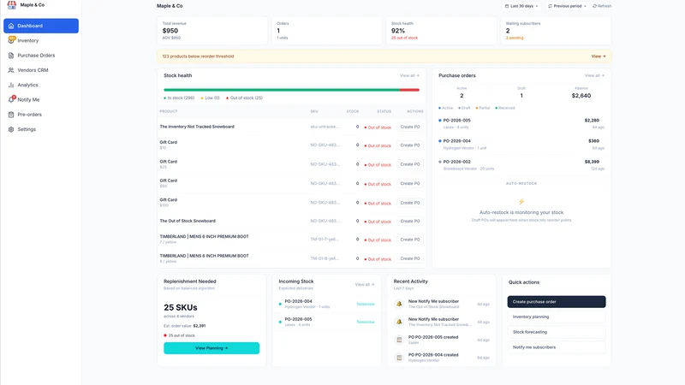Click the Stock health 92% card

(441, 31)
